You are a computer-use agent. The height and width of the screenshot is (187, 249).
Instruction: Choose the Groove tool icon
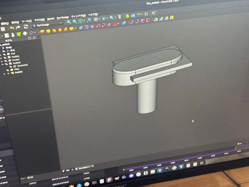pyautogui.click(x=93, y=26)
